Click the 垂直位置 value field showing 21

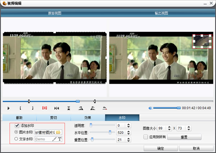tap(121, 140)
